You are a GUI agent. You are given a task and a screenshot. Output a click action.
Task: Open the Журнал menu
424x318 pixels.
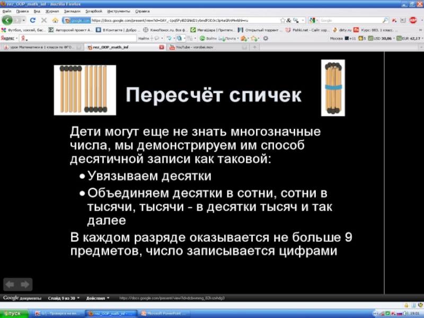tap(52, 11)
